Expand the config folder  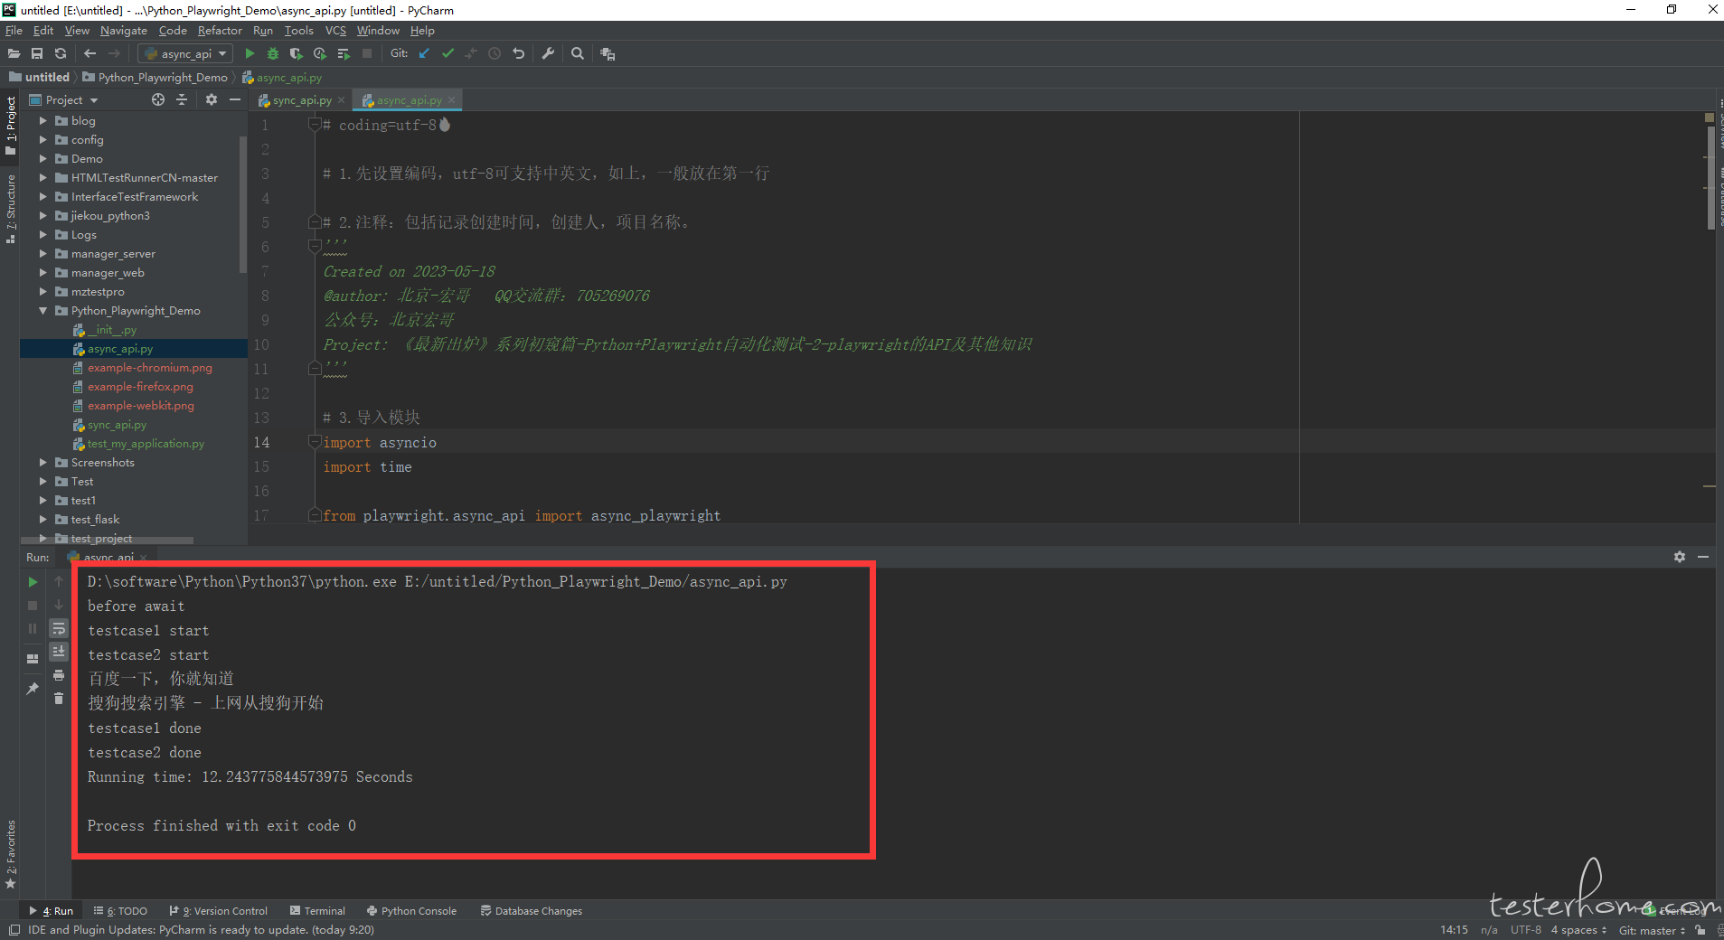[x=42, y=139]
